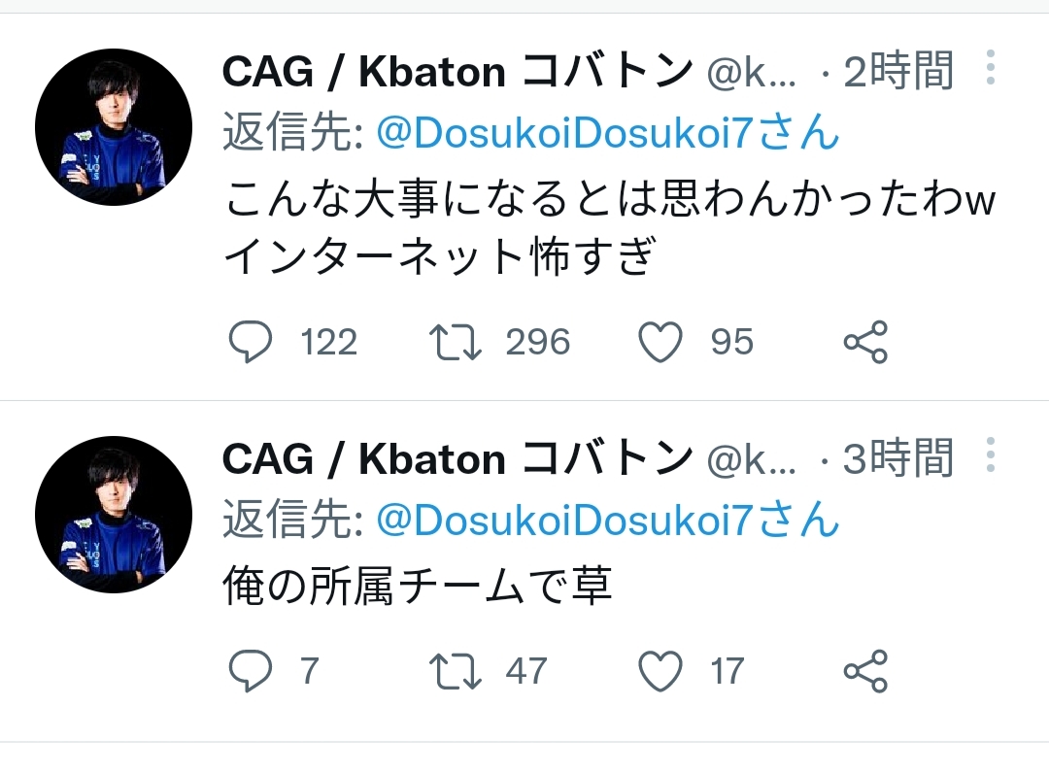Viewport: 1049px width, 774px height.
Task: Retweet the tweet with 296 retweets
Action: 455,342
